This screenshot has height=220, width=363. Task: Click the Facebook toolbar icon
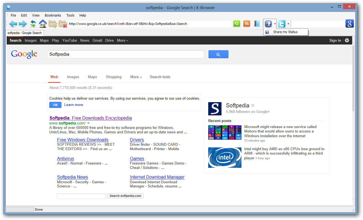[268, 24]
